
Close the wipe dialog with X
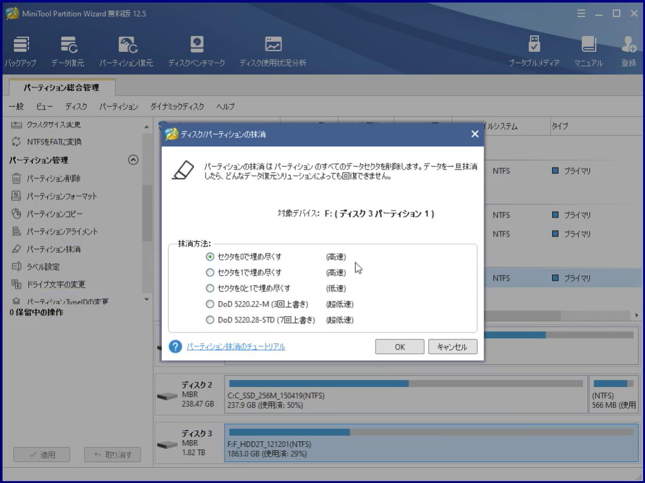click(475, 134)
